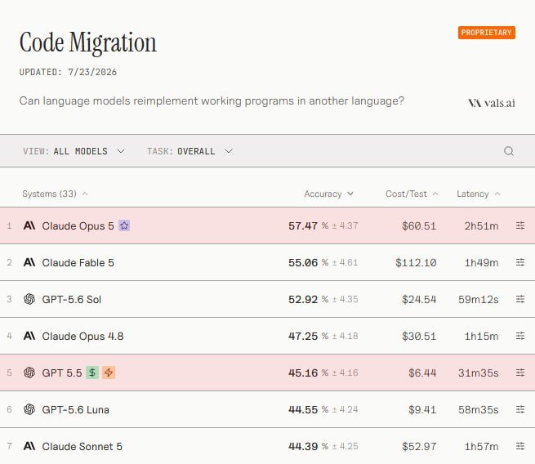535x464 pixels.
Task: Expand the Task: Overall dropdown
Action: pos(189,151)
